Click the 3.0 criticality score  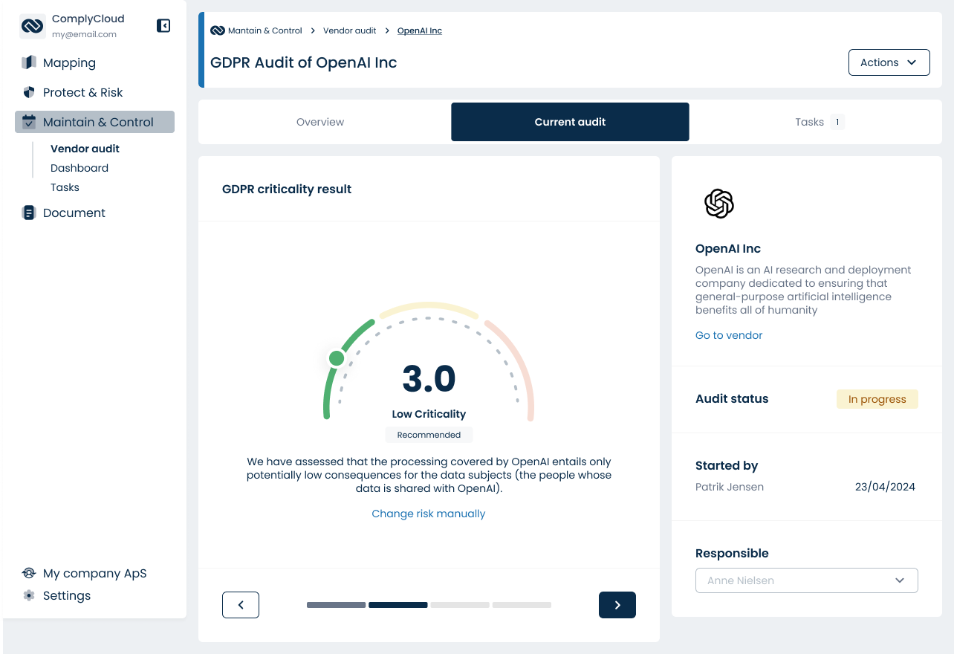(429, 378)
